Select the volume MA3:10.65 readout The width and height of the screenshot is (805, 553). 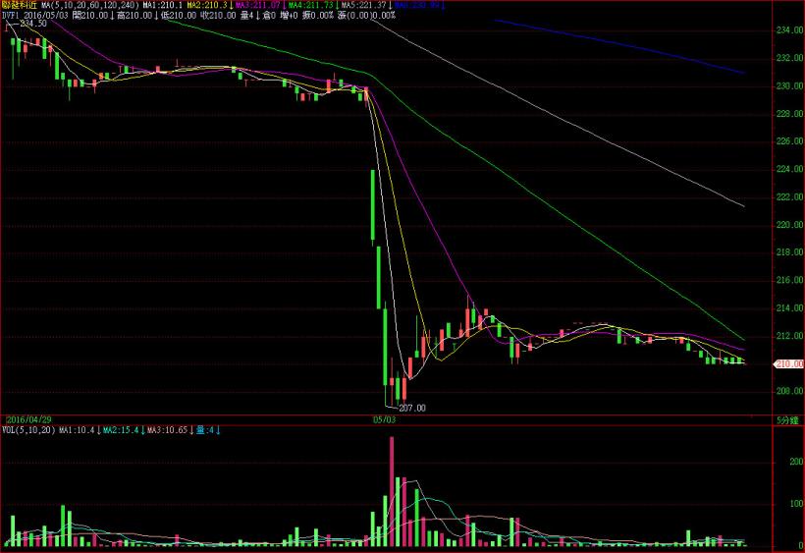coord(167,430)
